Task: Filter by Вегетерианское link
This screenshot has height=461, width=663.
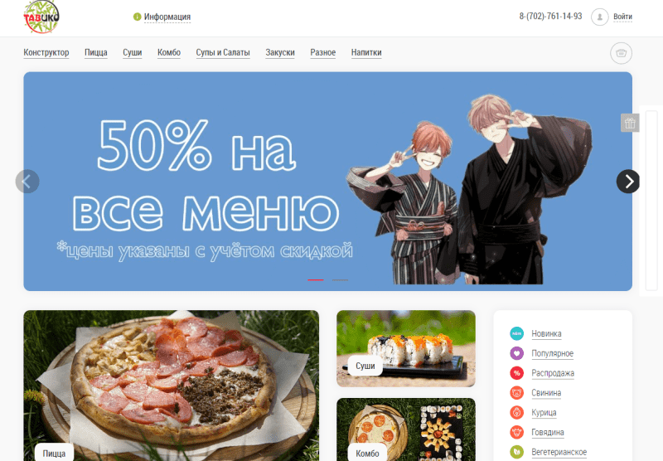Action: 559,452
